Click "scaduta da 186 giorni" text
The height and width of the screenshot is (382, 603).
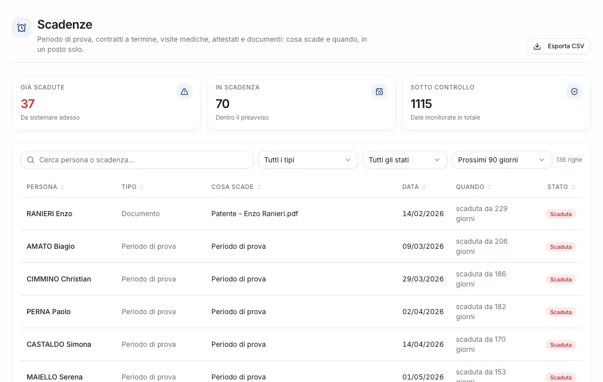pos(481,279)
